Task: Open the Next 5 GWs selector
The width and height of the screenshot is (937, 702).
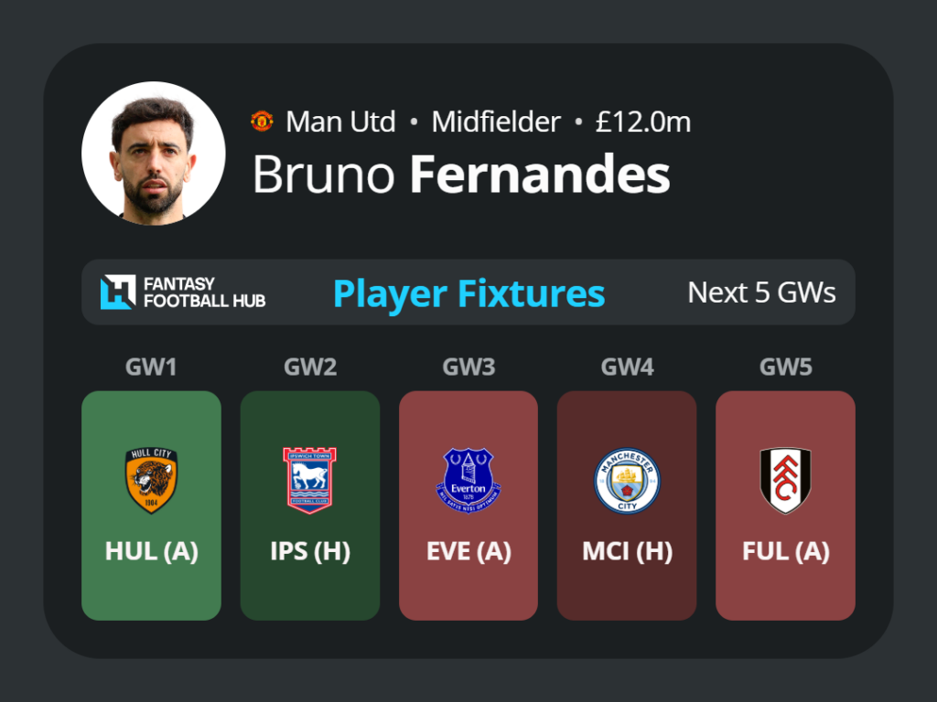Action: (761, 292)
